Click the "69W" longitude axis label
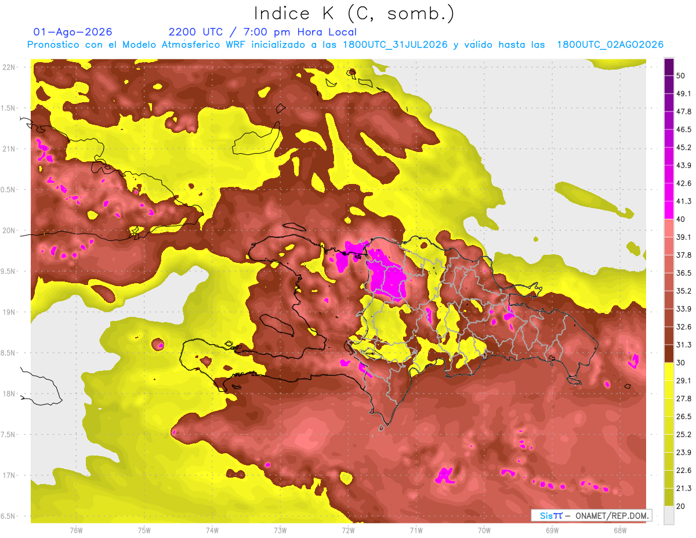696x538 pixels. point(552,530)
